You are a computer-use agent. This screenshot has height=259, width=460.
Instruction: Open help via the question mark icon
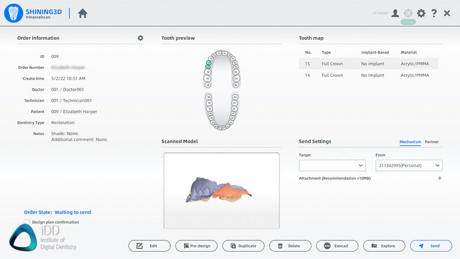pyautogui.click(x=434, y=13)
